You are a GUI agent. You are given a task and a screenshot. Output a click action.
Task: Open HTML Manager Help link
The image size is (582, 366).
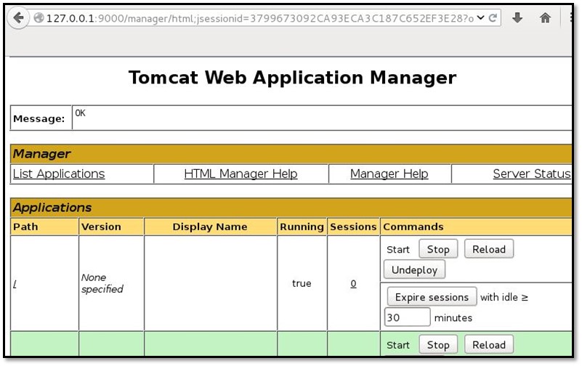tap(241, 174)
